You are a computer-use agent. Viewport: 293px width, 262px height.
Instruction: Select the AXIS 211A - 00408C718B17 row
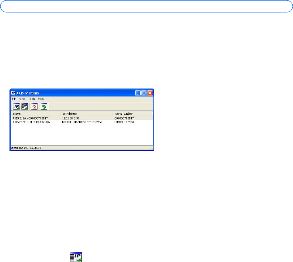coord(82,118)
